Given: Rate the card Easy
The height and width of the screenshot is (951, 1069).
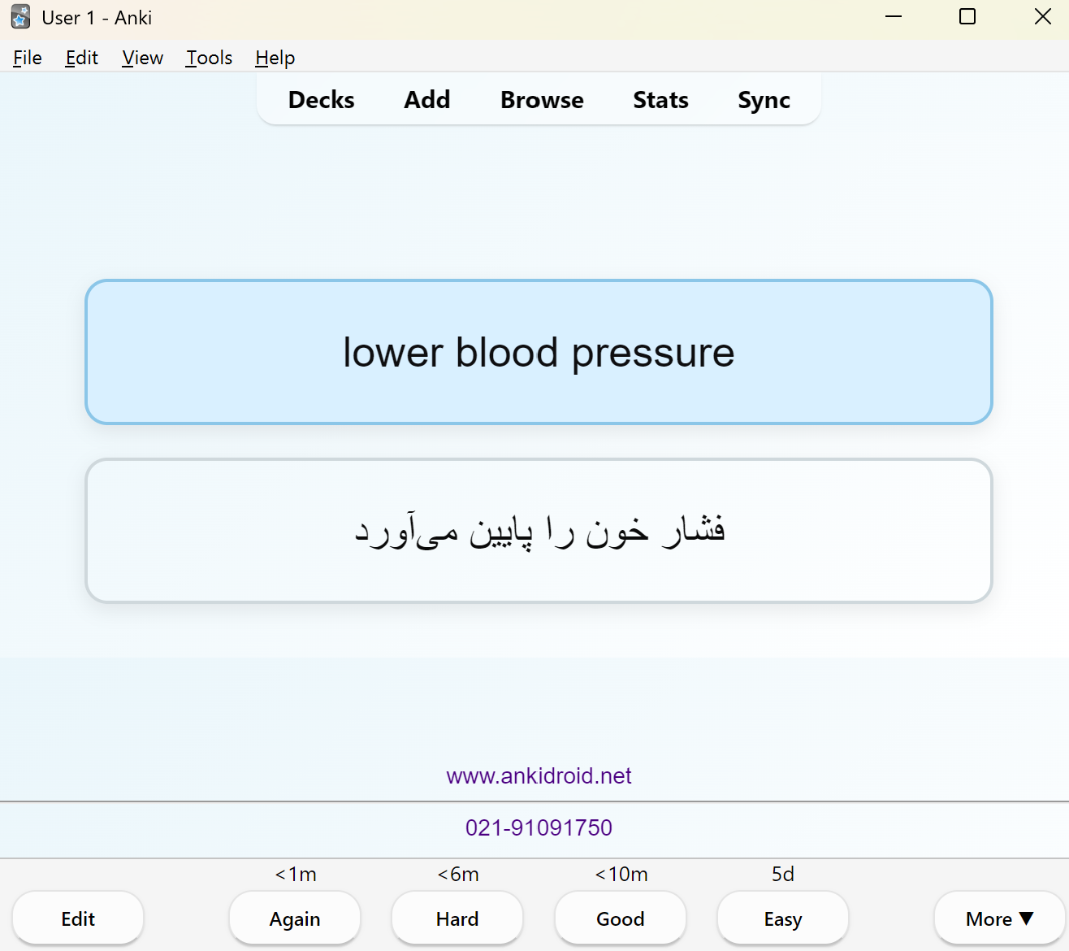Looking at the screenshot, I should [x=783, y=918].
